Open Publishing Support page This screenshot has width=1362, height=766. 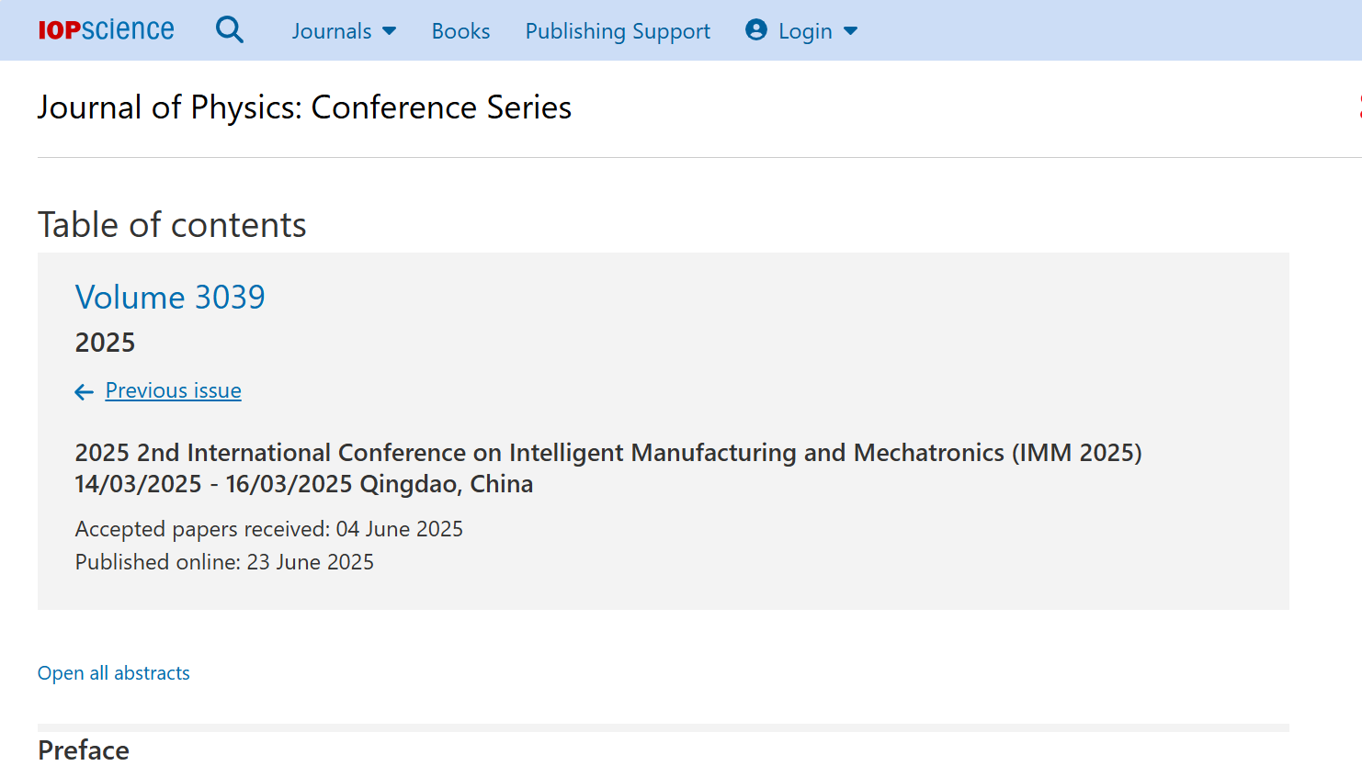[x=618, y=31]
